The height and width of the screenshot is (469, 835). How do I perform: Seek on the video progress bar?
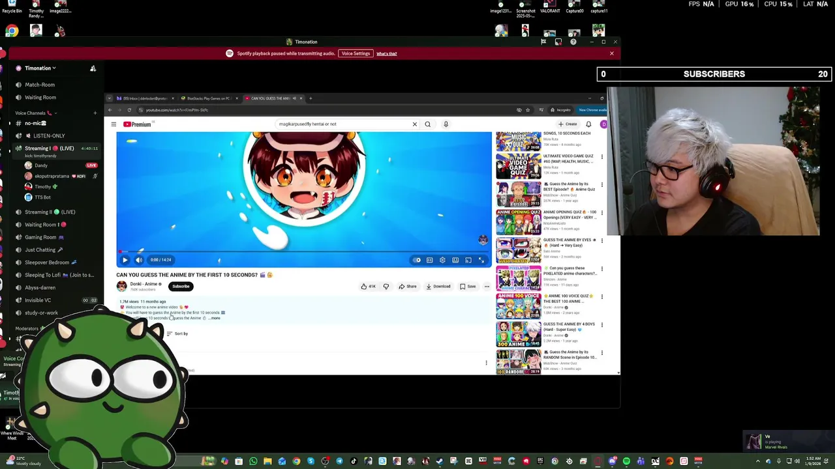(x=304, y=251)
